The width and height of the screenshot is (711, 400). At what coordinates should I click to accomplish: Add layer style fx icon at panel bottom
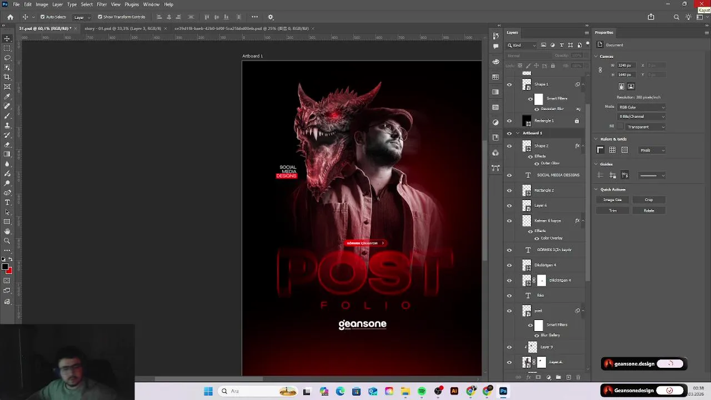pos(528,377)
